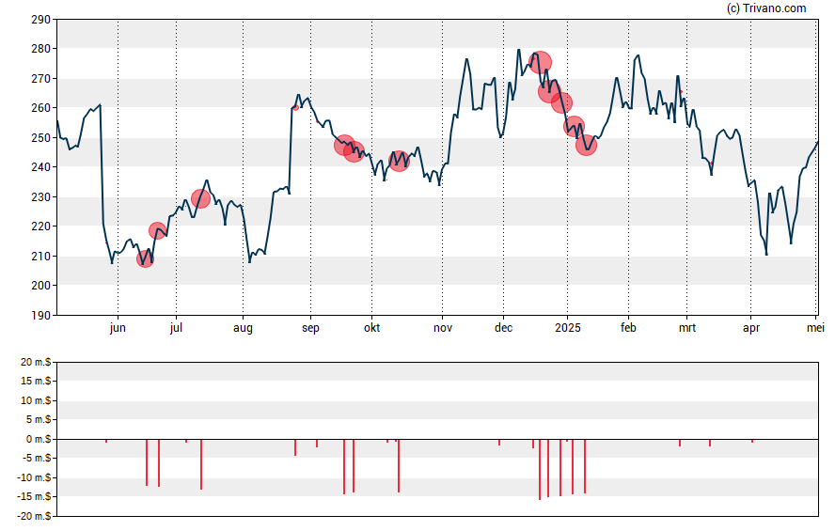
Task: Select the mrt month label
Action: 687,328
